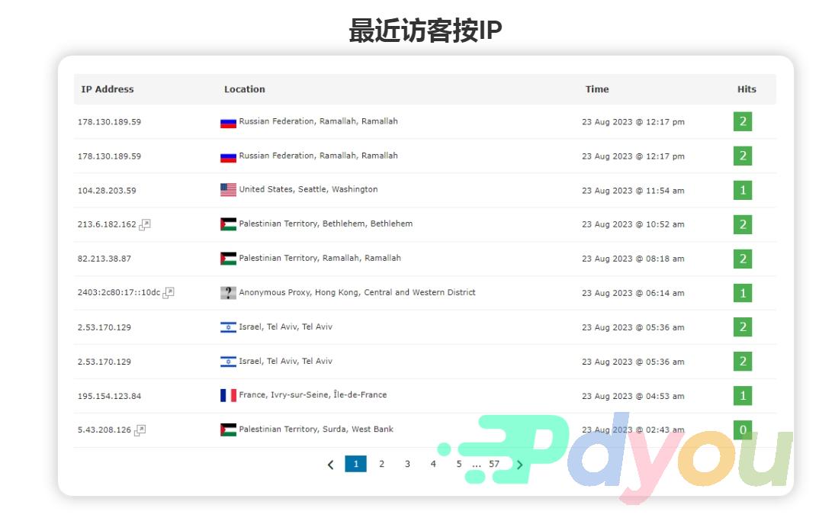Click location Palestinian Territory, Ramallah, Ramallah

[x=320, y=258]
